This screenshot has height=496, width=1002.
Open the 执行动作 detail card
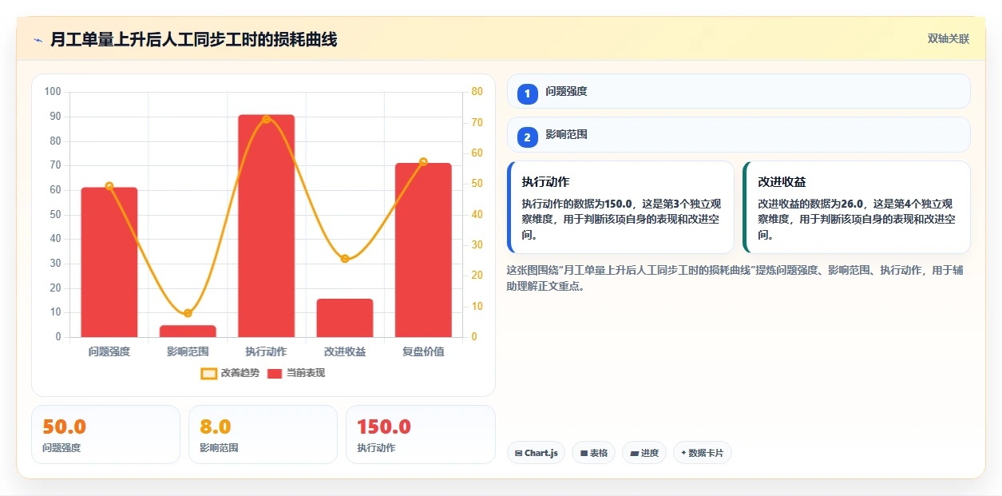[620, 208]
